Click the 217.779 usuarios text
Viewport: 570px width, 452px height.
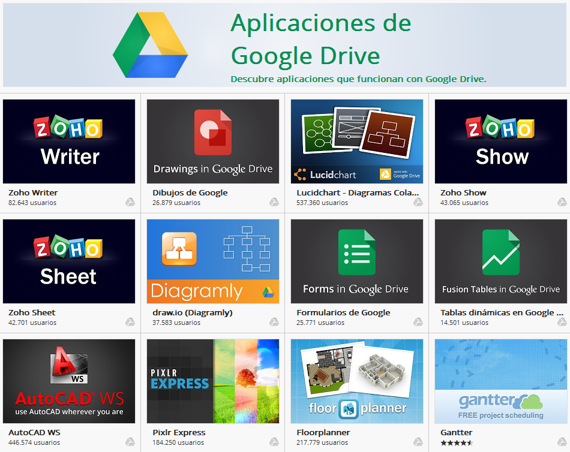click(x=322, y=442)
